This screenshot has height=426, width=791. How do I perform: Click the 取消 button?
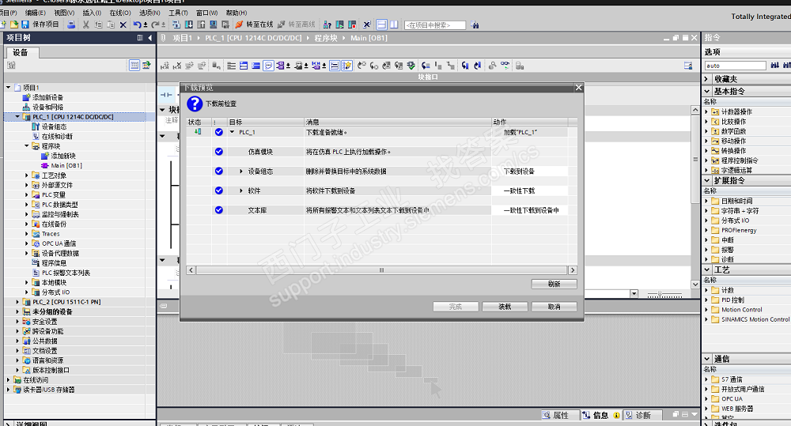(554, 307)
